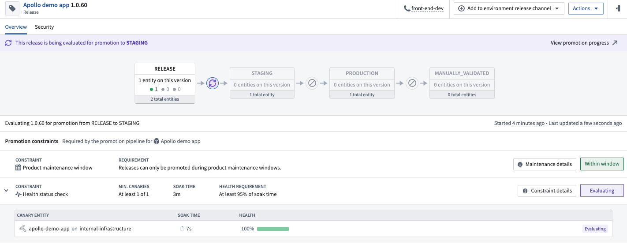Image resolution: width=627 pixels, height=245 pixels.
Task: Click the internal-infrastructure environment name
Action: pyautogui.click(x=105, y=229)
